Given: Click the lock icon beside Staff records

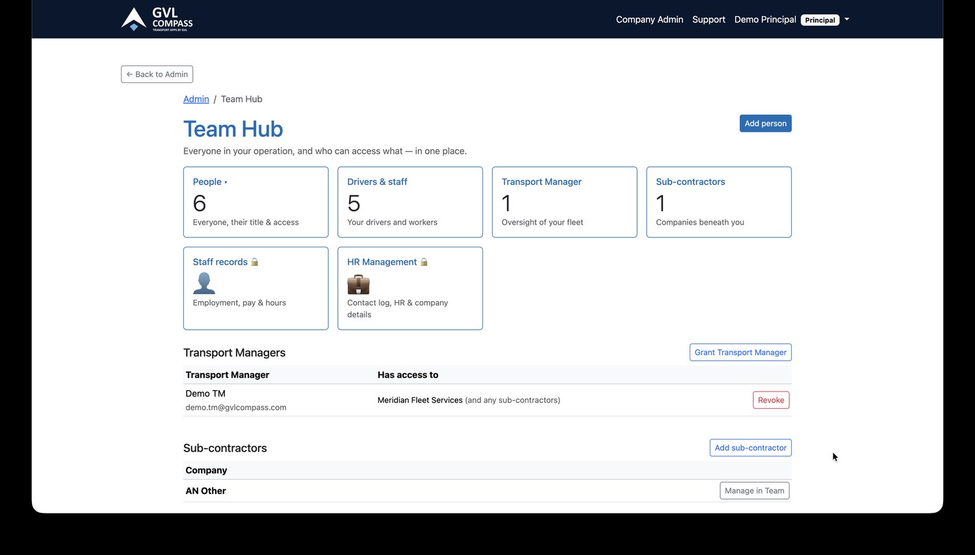Looking at the screenshot, I should point(255,262).
